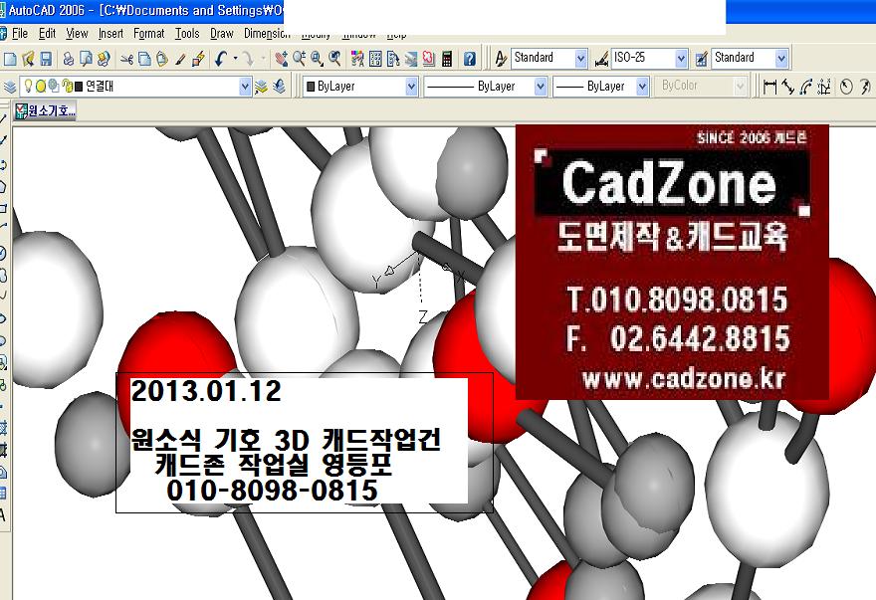Open the Insert menu
876x600 pixels.
tap(110, 34)
